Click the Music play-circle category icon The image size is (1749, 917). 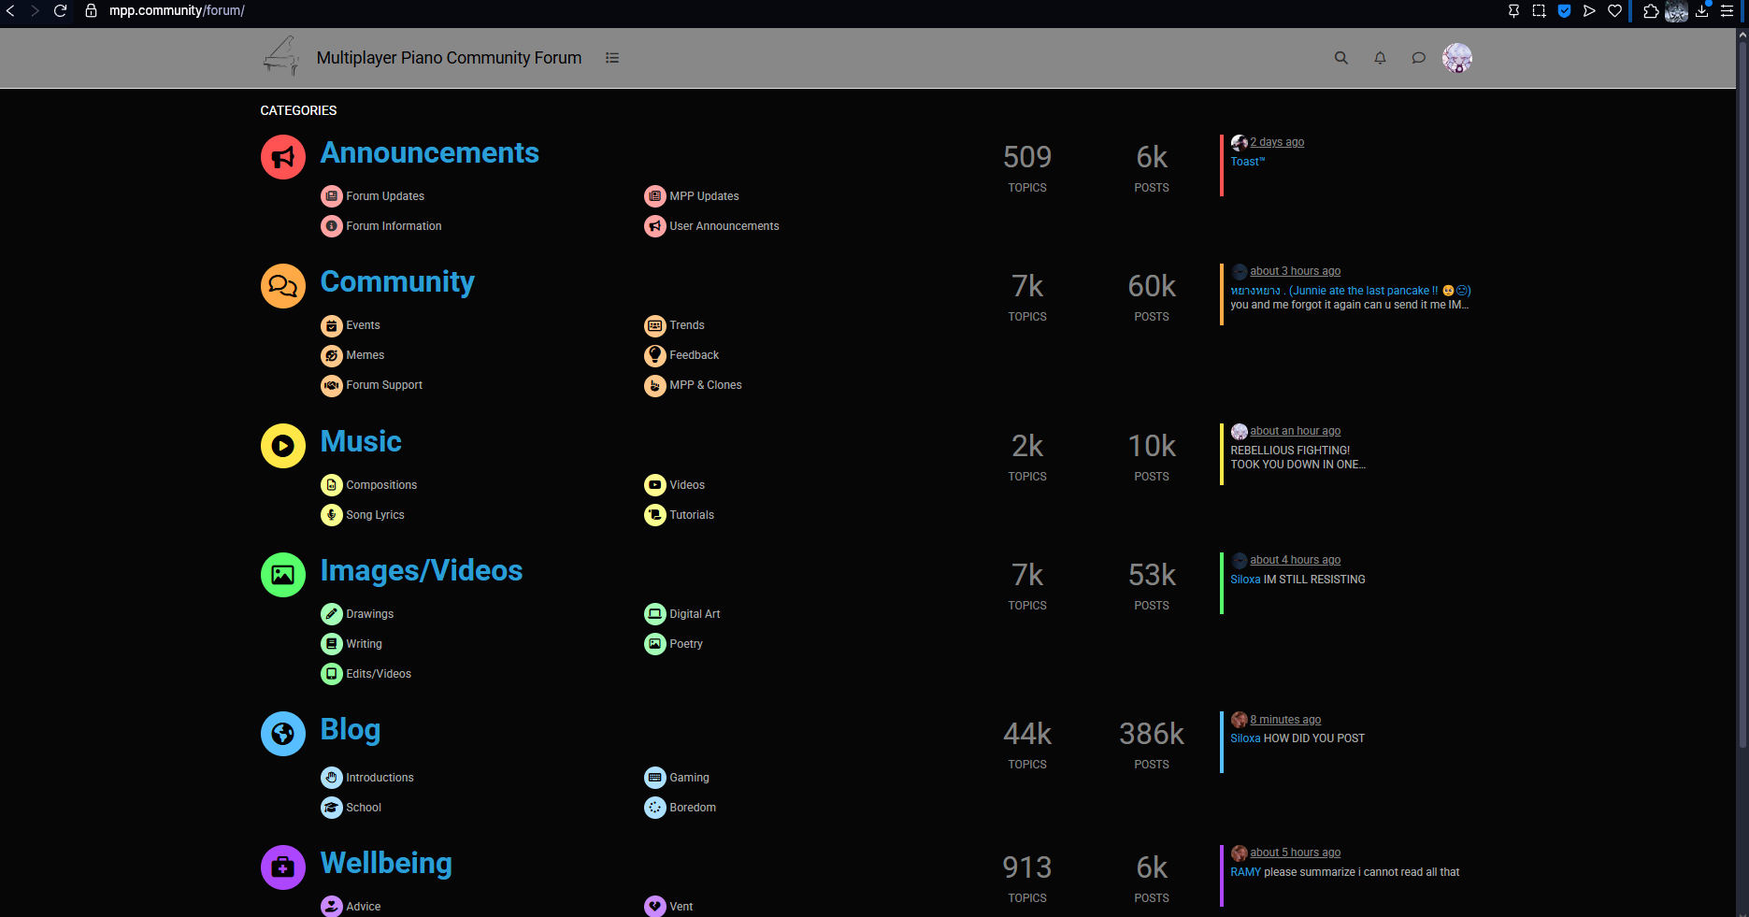(x=282, y=446)
